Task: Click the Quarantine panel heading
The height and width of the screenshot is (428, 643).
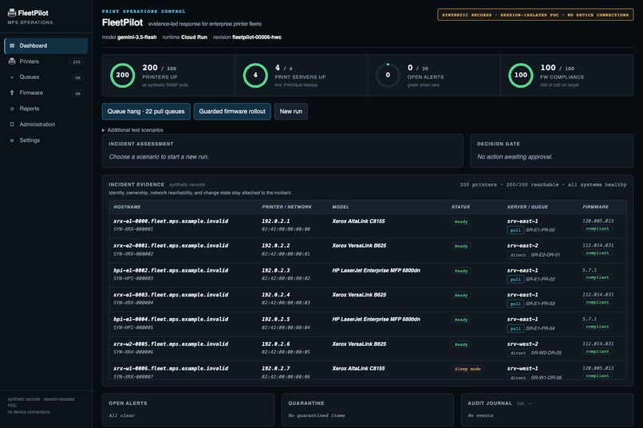Action: point(306,403)
